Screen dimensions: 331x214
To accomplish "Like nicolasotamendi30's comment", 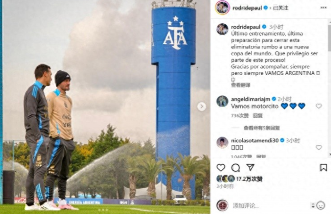I will point(319,147).
